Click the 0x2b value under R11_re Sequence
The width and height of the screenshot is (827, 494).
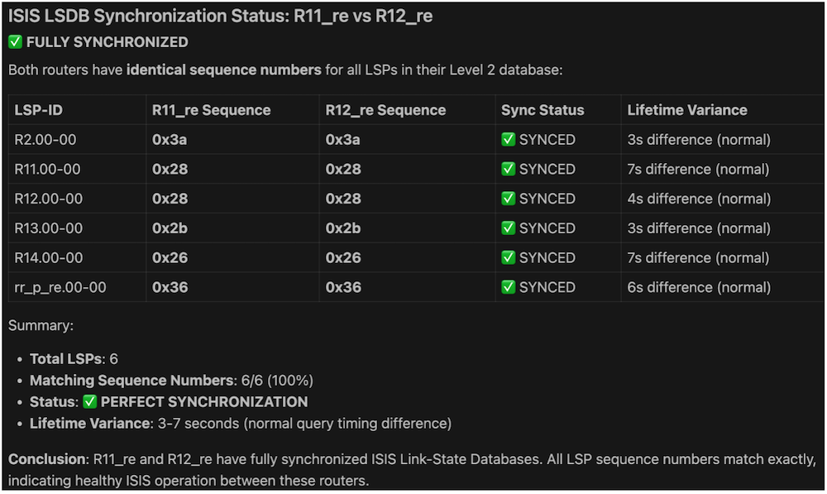170,228
